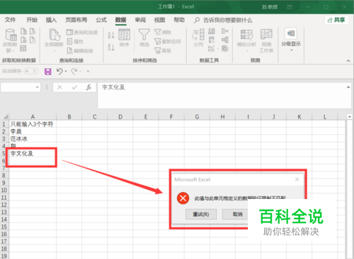Click the Manage Data Model icon
The image size is (354, 259).
(224, 49)
